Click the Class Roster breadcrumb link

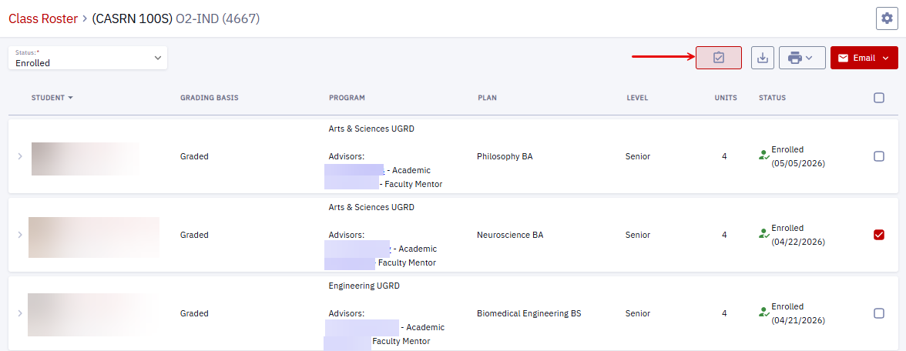(43, 18)
